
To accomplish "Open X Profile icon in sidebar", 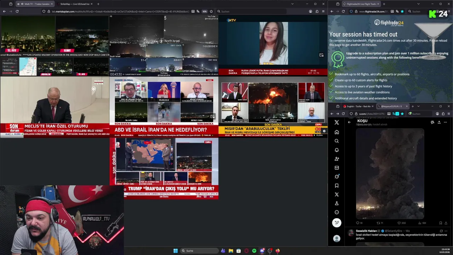I will coord(337,203).
